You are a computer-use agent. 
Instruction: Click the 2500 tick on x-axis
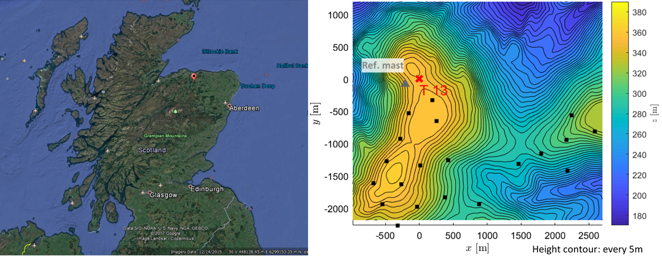588,234
